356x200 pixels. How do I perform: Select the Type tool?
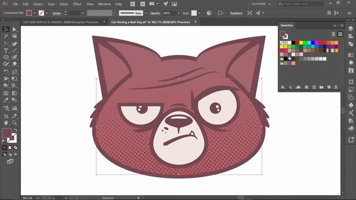click(x=6, y=51)
